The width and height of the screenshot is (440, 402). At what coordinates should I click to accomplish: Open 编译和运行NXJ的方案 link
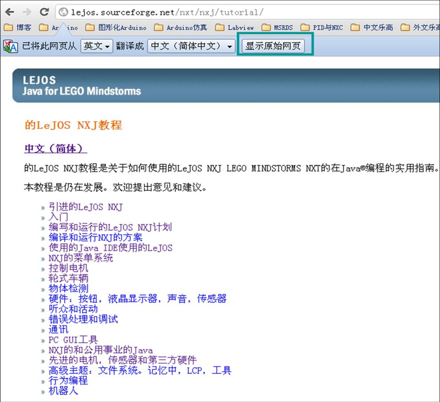tap(95, 237)
